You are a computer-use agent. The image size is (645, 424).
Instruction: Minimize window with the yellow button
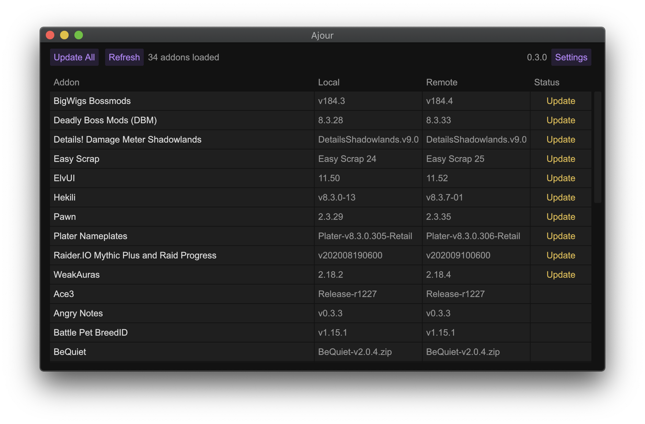coord(64,35)
